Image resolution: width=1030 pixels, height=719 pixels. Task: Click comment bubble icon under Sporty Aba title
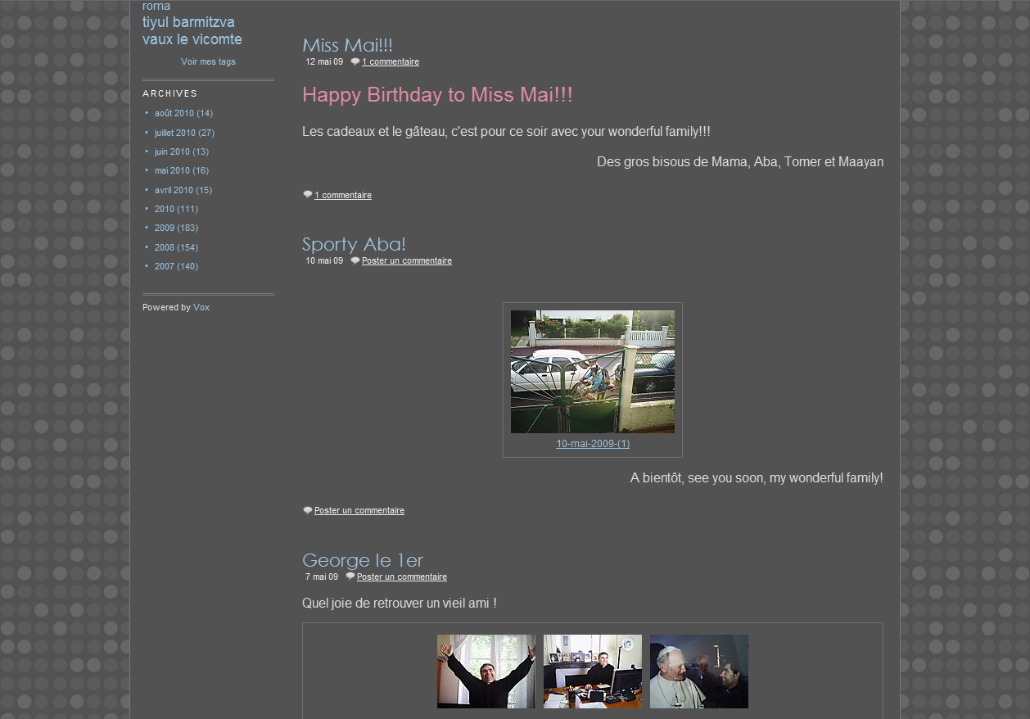[355, 260]
